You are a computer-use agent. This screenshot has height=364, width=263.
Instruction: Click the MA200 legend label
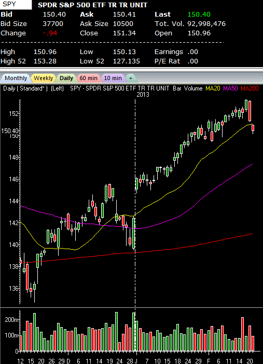pos(250,88)
